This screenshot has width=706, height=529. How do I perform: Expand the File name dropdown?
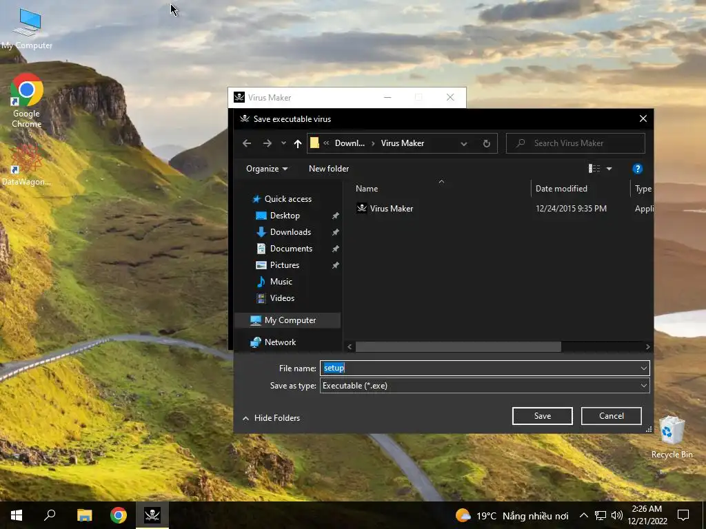(x=644, y=369)
